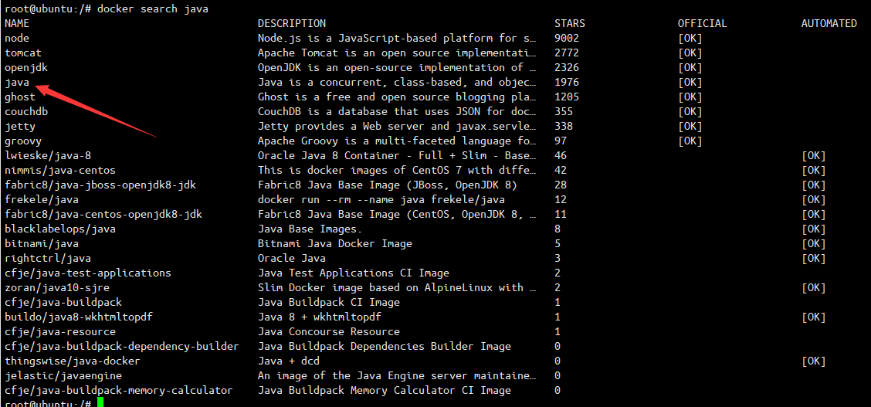Click the ghost star count 1205
The width and height of the screenshot is (871, 407).
[567, 97]
